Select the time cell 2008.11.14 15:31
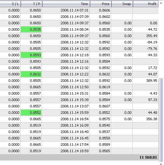The height and width of the screenshot is (165, 164). pos(75,93)
